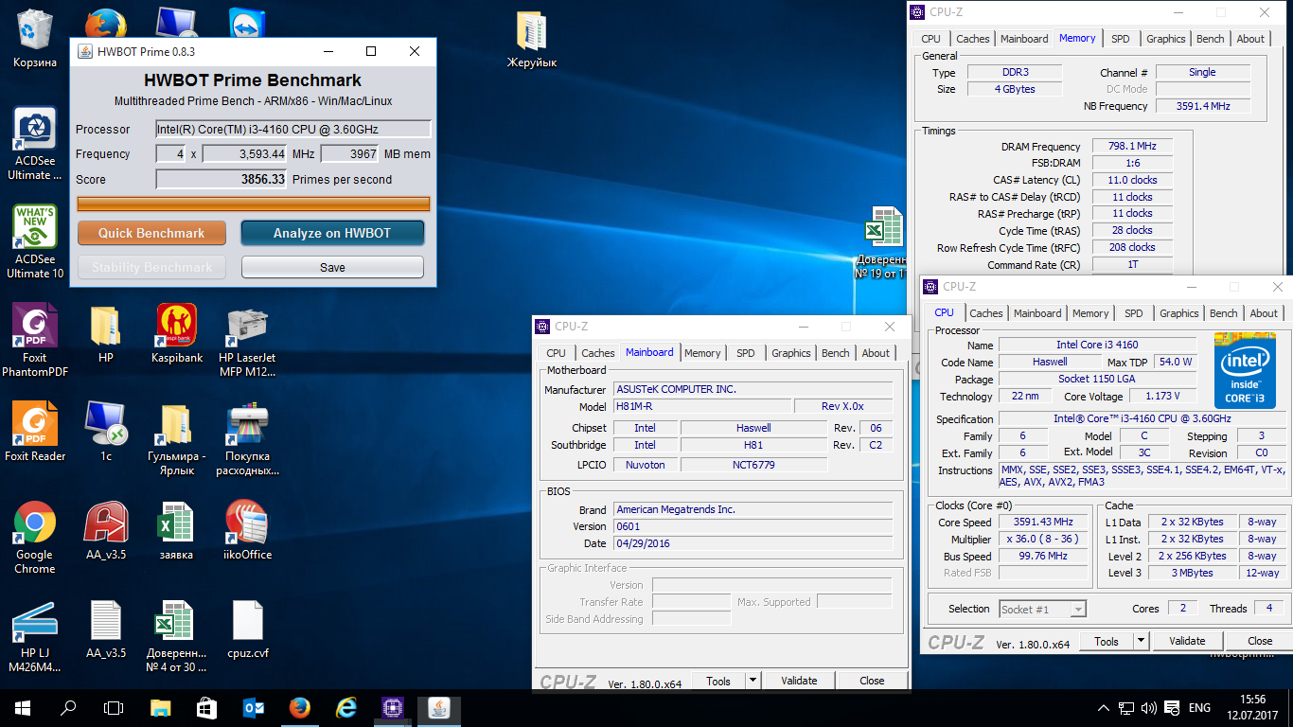The image size is (1293, 727).
Task: Click Tools button in Mainboard CPU-Z window
Action: 718,681
